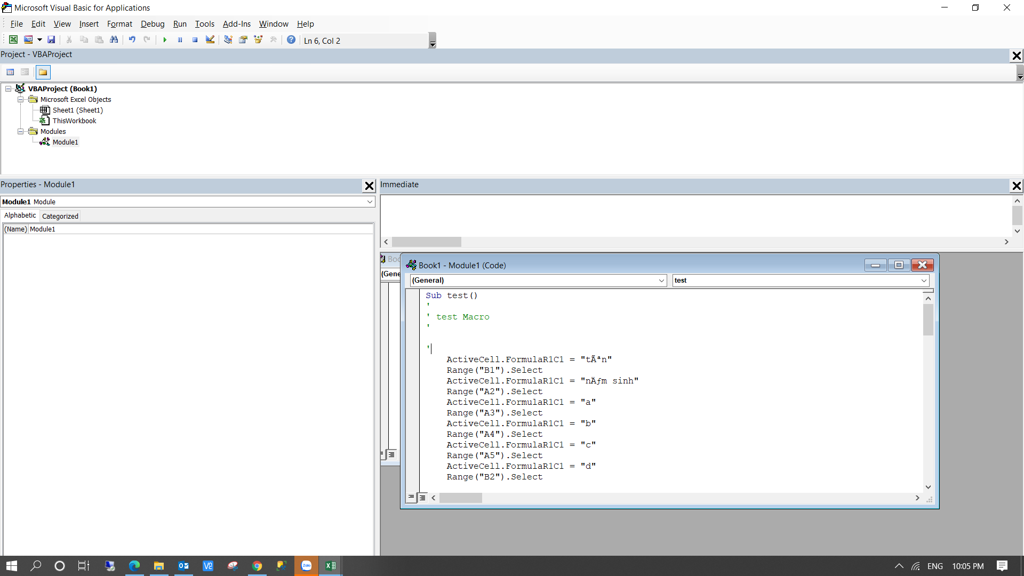
Task: Open the Properties Window toolbar icon
Action: click(243, 40)
